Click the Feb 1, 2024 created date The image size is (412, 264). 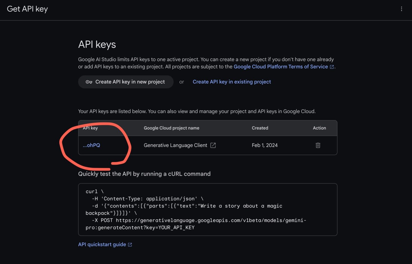click(264, 145)
